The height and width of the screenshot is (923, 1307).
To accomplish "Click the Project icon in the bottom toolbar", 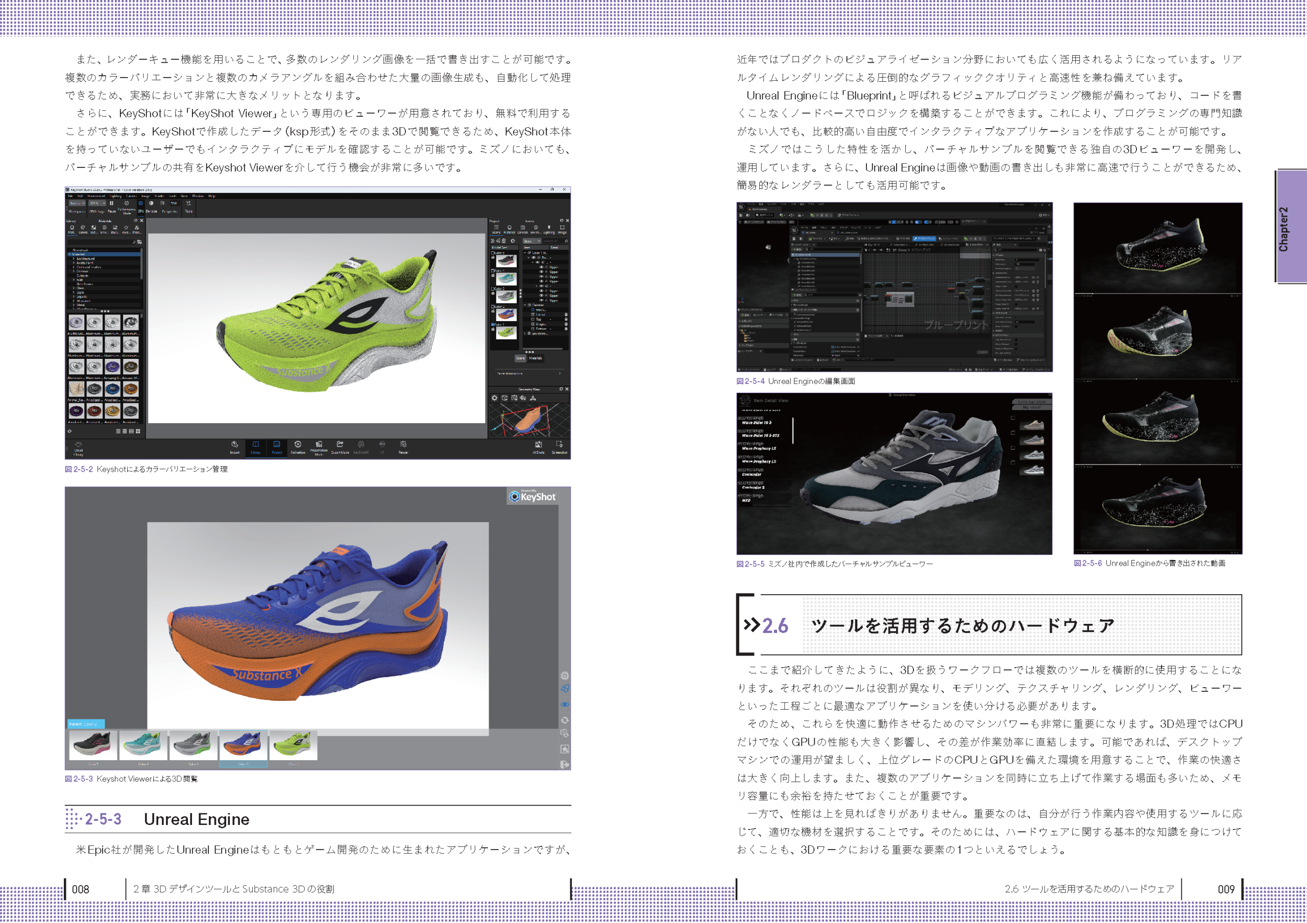I will click(277, 447).
